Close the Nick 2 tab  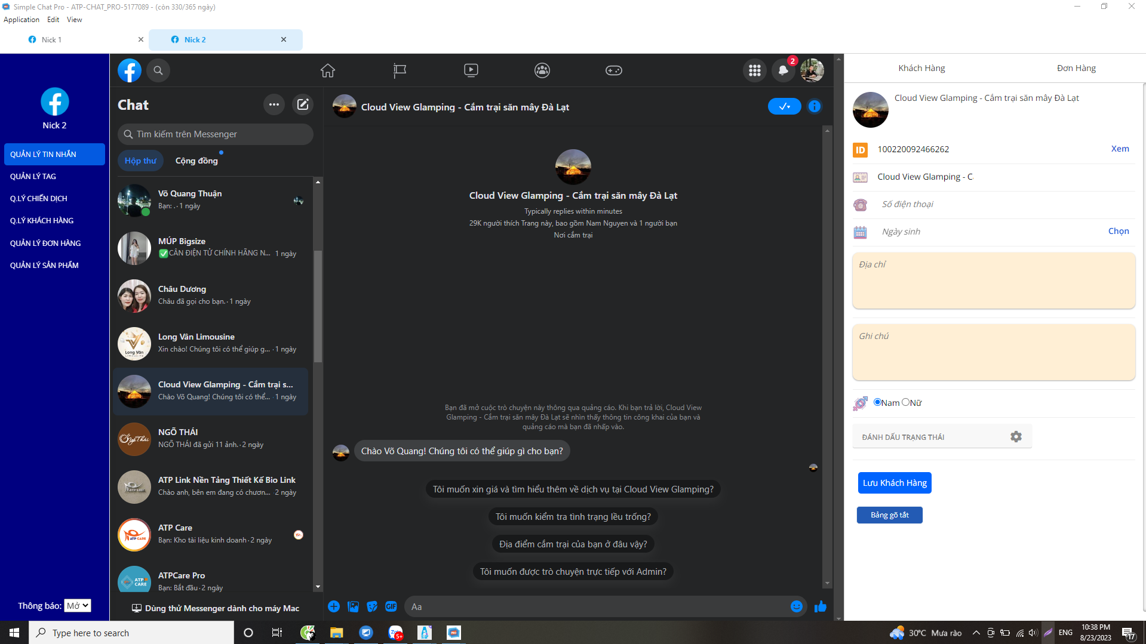pyautogui.click(x=284, y=39)
